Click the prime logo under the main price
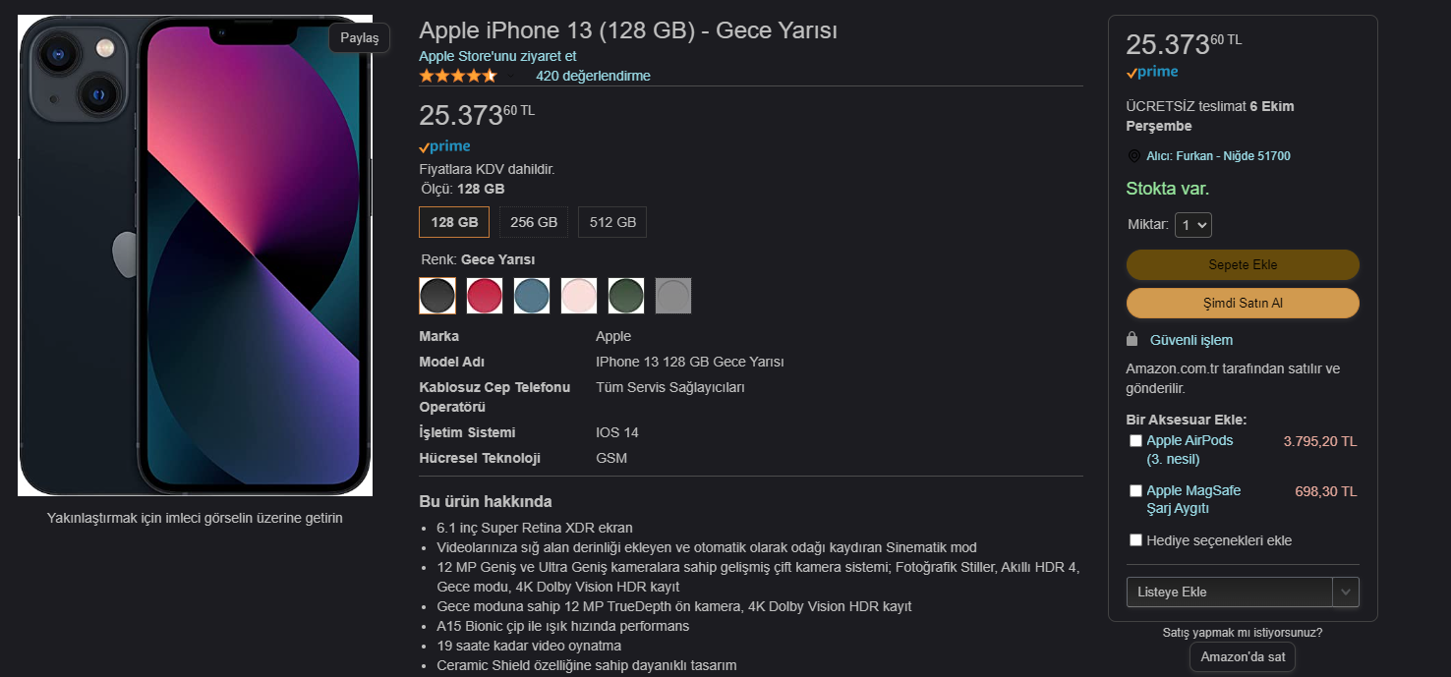This screenshot has width=1451, height=677. click(x=444, y=146)
